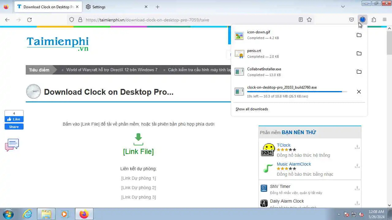Open folder for icon-down.gif download

359,35
